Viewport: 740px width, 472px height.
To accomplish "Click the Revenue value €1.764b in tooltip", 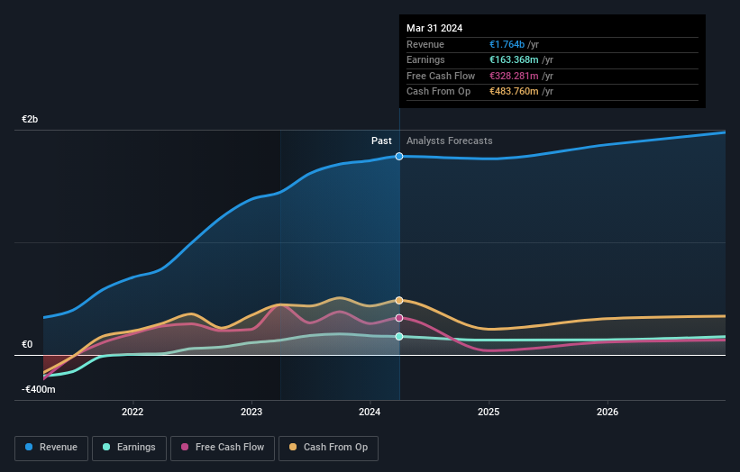I will [x=507, y=44].
